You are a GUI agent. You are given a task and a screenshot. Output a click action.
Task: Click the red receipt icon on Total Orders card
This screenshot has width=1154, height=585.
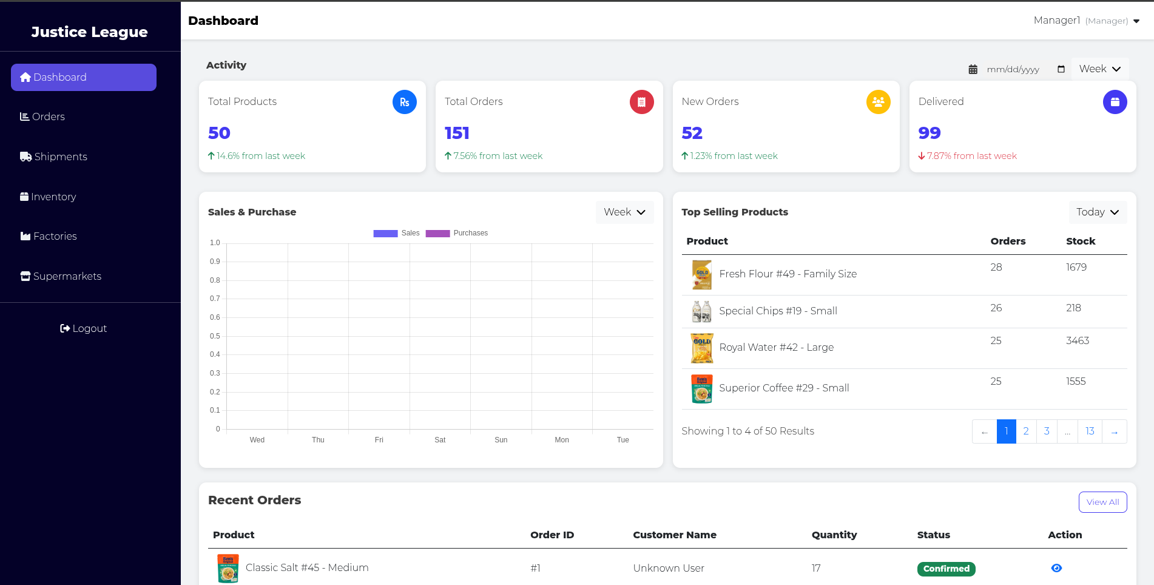pyautogui.click(x=641, y=102)
